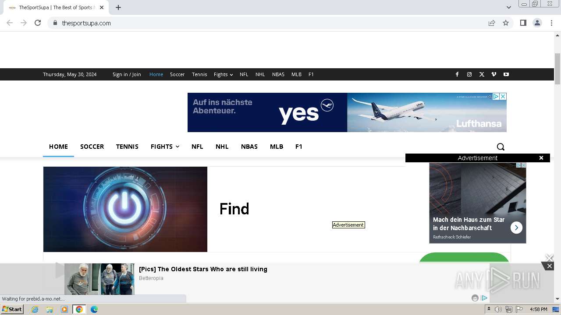Open NBAS in main navigation
Viewport: 561px width, 315px height.
click(x=249, y=147)
